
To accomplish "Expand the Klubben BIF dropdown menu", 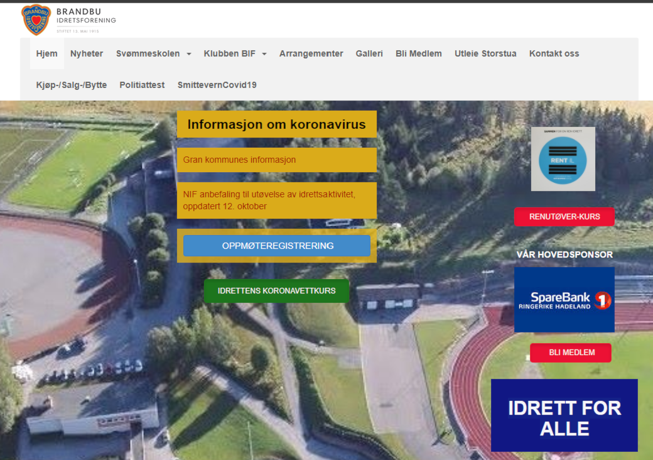I will click(235, 53).
